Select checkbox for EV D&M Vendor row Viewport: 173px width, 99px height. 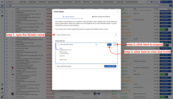pos(7,13)
